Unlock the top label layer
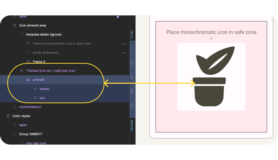The image size is (278, 160). (118, 17)
